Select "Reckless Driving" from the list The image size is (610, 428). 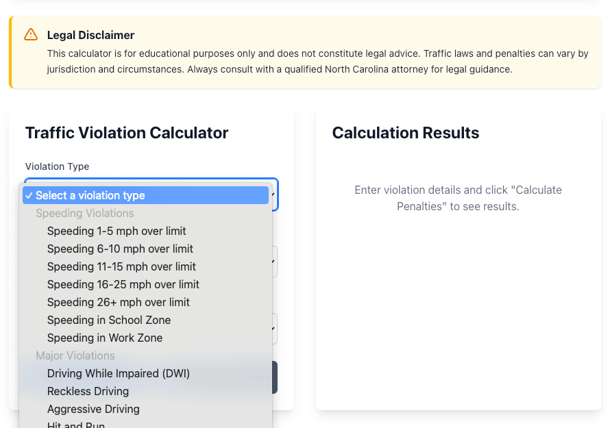click(88, 391)
